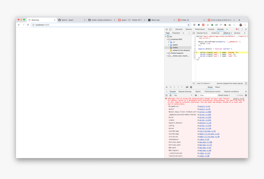The height and width of the screenshot is (179, 264).
Task: Expand the Ember Inspector tree node
Action: [167, 53]
